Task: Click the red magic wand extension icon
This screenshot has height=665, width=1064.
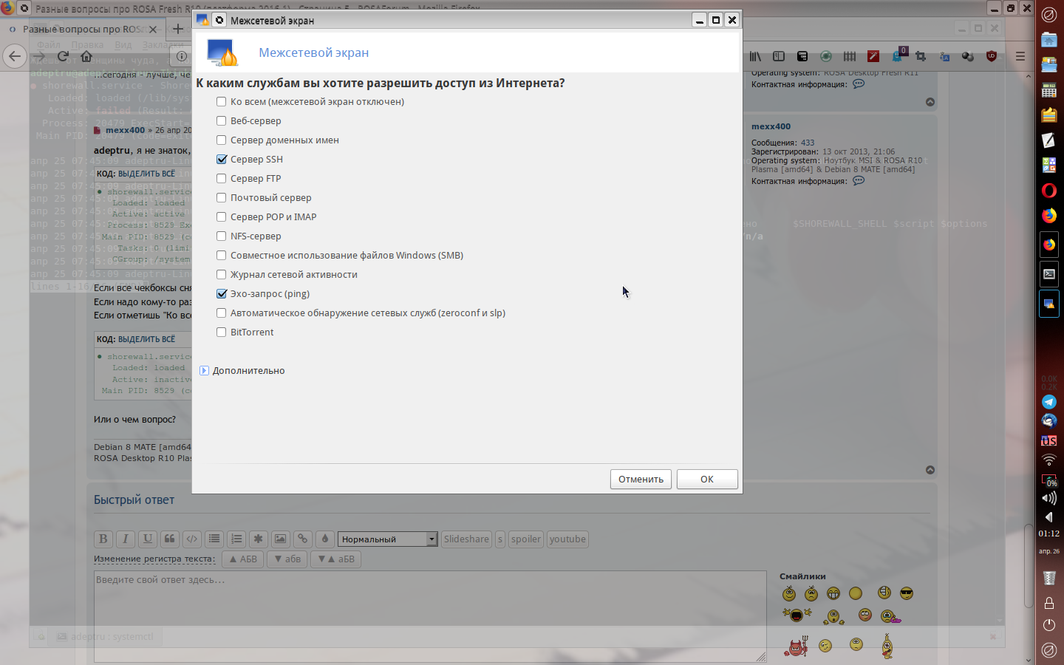Action: (873, 56)
